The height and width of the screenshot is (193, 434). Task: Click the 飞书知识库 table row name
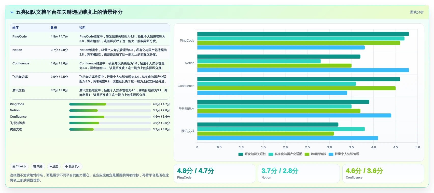20,77
